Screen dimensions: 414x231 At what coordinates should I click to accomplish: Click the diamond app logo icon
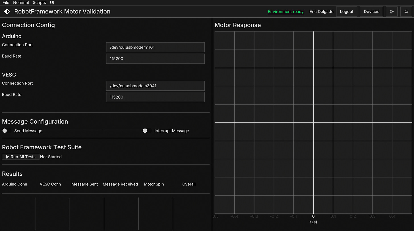[x=7, y=12]
